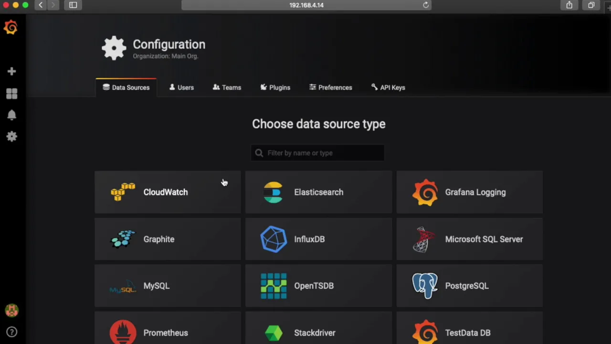Select Stackdriver data source label

pos(315,333)
